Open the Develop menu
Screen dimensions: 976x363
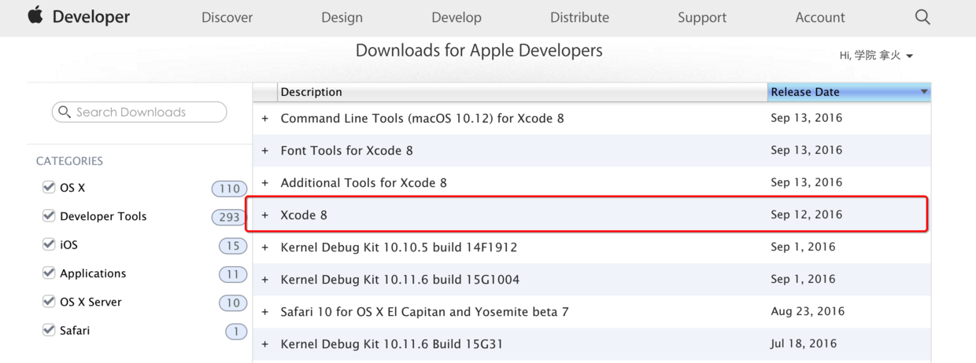click(x=457, y=17)
